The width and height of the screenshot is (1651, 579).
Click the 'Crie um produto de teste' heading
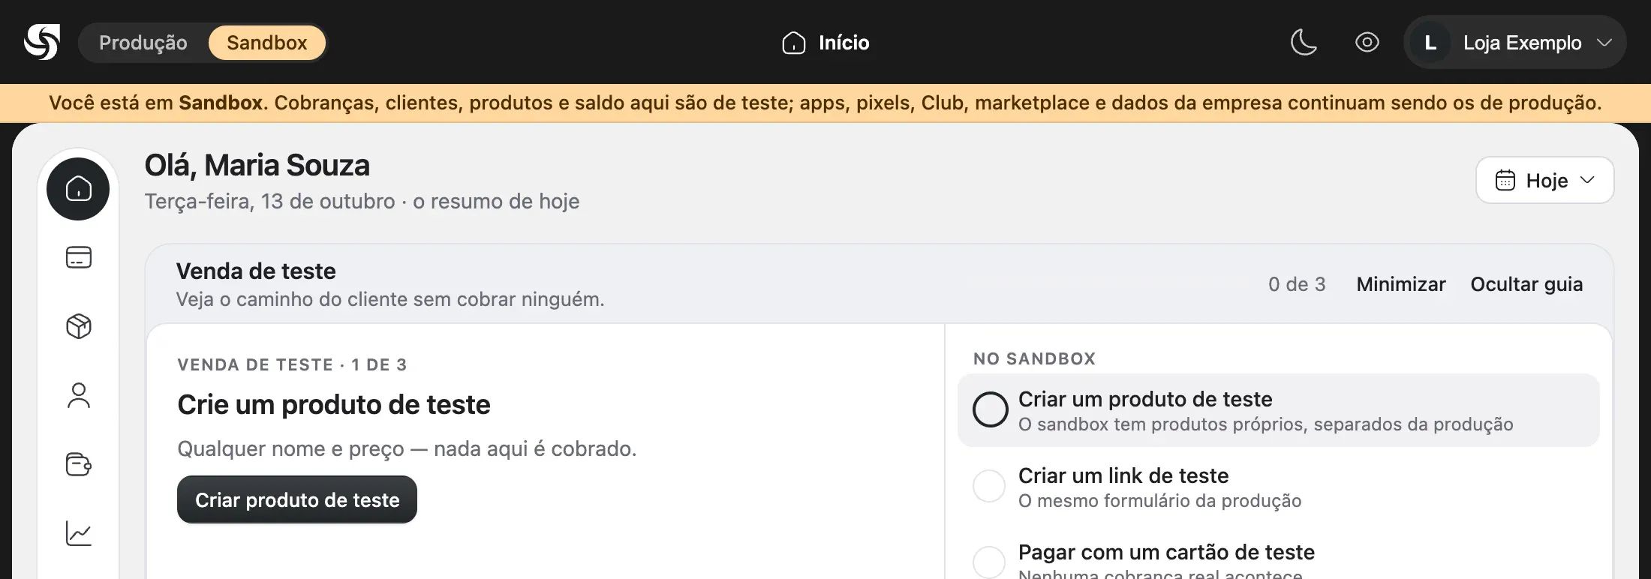(x=334, y=404)
